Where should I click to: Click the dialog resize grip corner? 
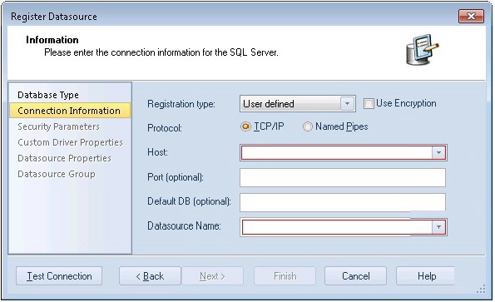481,289
